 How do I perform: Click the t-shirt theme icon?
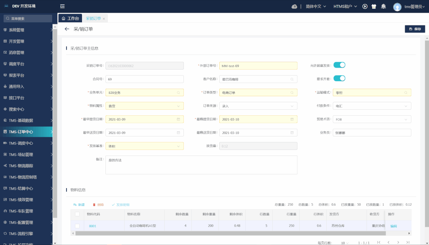[x=374, y=6]
